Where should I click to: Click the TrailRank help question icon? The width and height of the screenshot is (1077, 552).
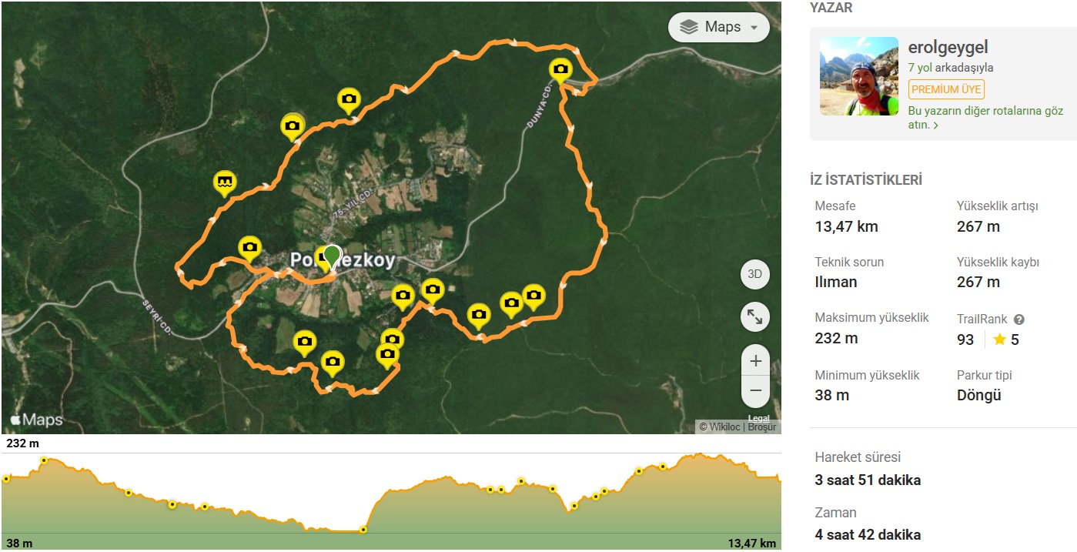(x=1019, y=319)
